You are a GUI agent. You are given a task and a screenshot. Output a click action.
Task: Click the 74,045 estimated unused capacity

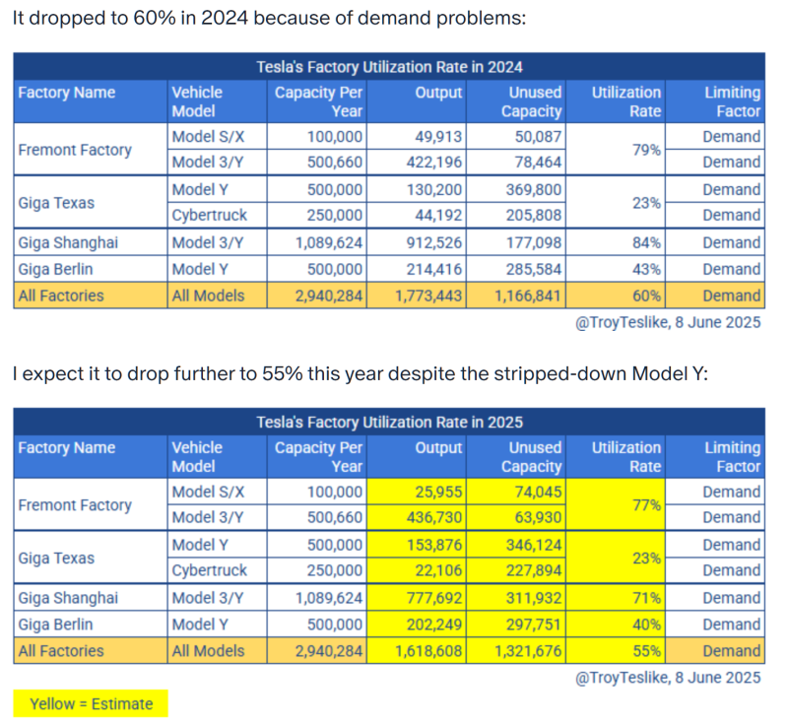pos(516,492)
